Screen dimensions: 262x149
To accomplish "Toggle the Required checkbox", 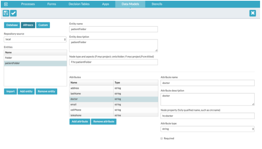I will [x=162, y=138].
